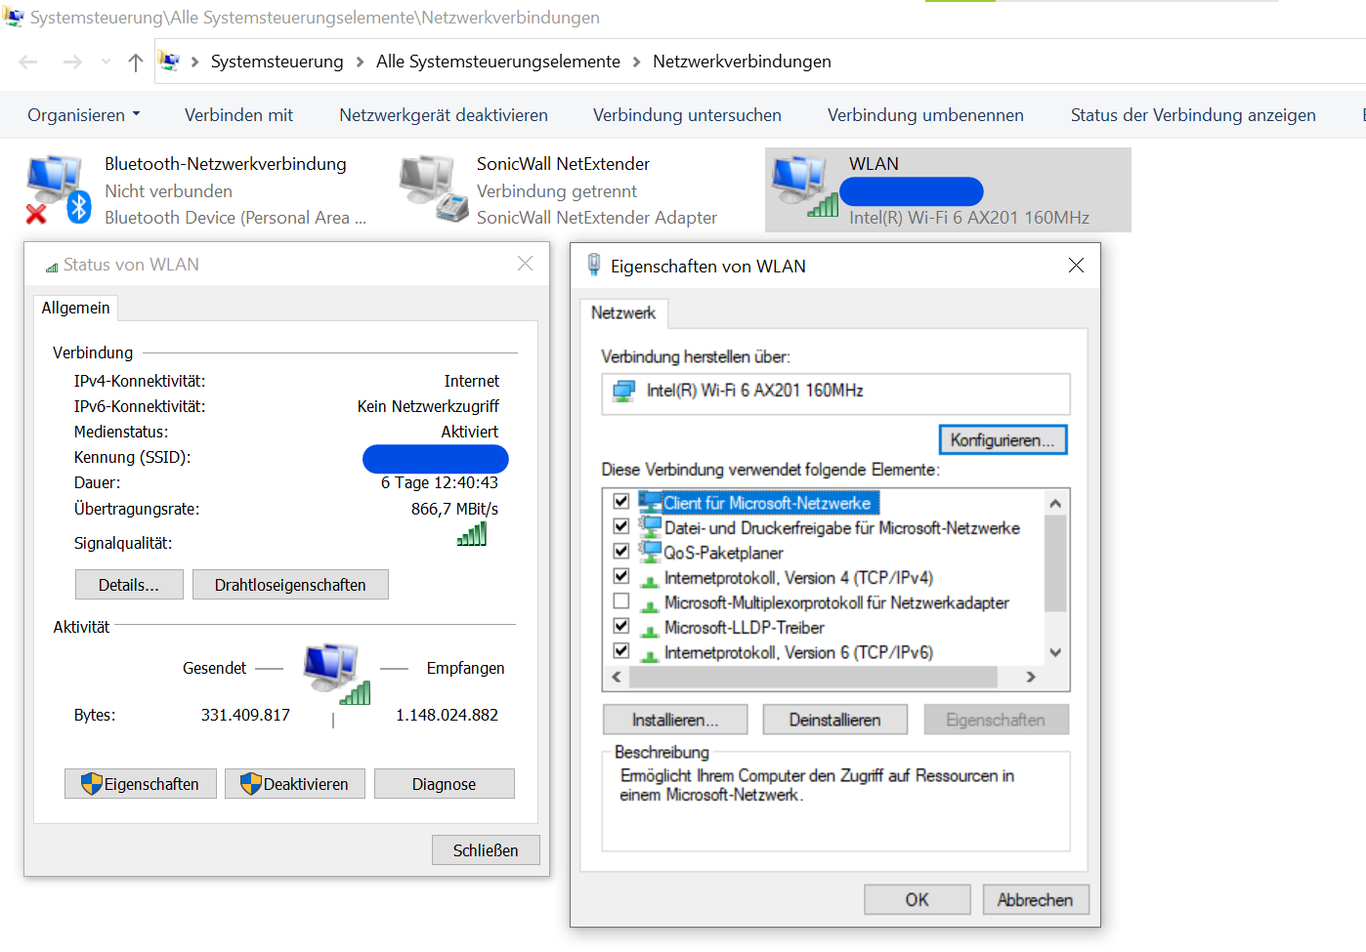The height and width of the screenshot is (952, 1366).
Task: Click the TCP/IPv4 protocol icon
Action: pyautogui.click(x=650, y=580)
